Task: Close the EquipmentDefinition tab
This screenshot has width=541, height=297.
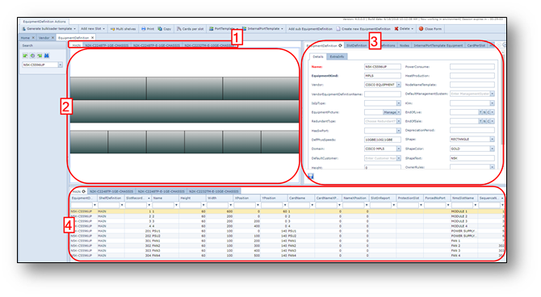Action: (93, 38)
